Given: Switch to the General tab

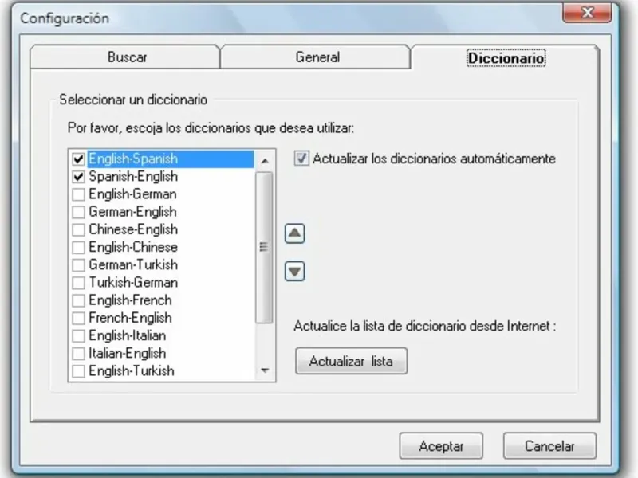Looking at the screenshot, I should coord(315,57).
